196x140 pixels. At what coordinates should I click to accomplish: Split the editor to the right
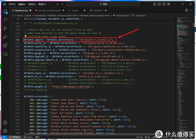pos(187,10)
